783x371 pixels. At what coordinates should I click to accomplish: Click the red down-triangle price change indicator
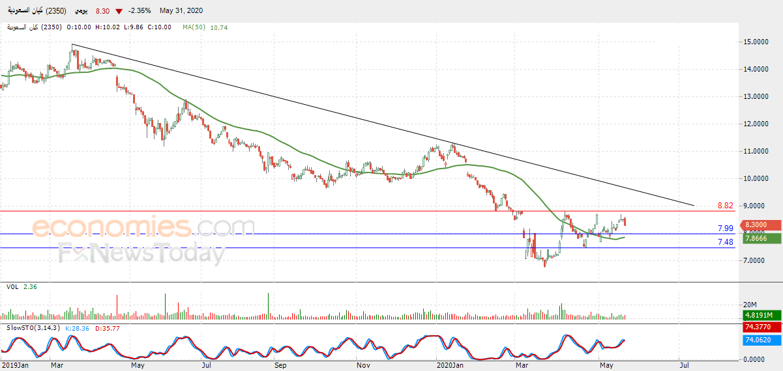pyautogui.click(x=118, y=11)
